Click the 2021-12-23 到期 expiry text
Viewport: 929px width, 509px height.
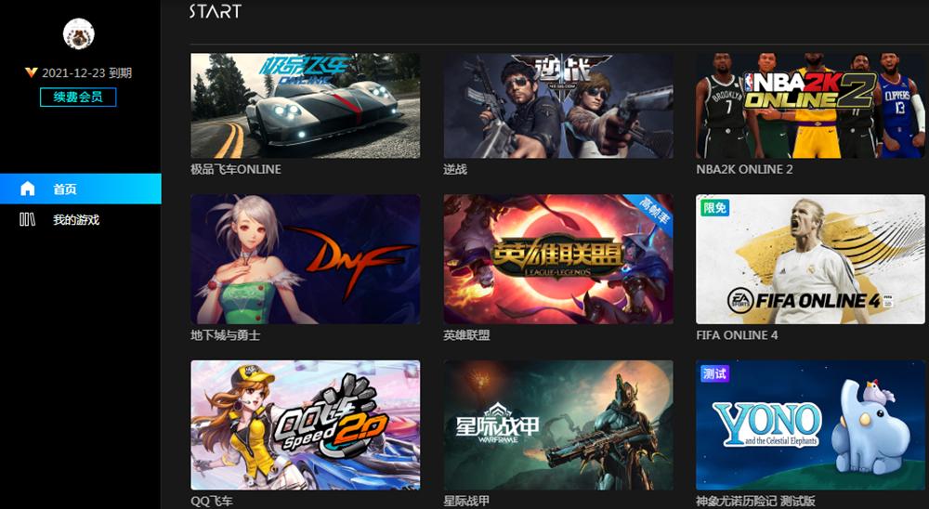coord(86,72)
